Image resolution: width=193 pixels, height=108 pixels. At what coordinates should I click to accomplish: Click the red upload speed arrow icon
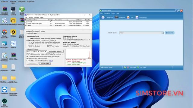128,67
